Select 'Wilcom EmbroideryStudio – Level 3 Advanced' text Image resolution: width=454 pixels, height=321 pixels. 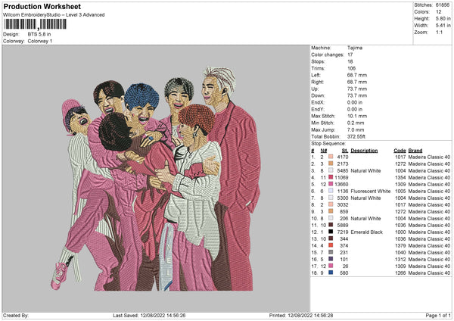(x=54, y=15)
